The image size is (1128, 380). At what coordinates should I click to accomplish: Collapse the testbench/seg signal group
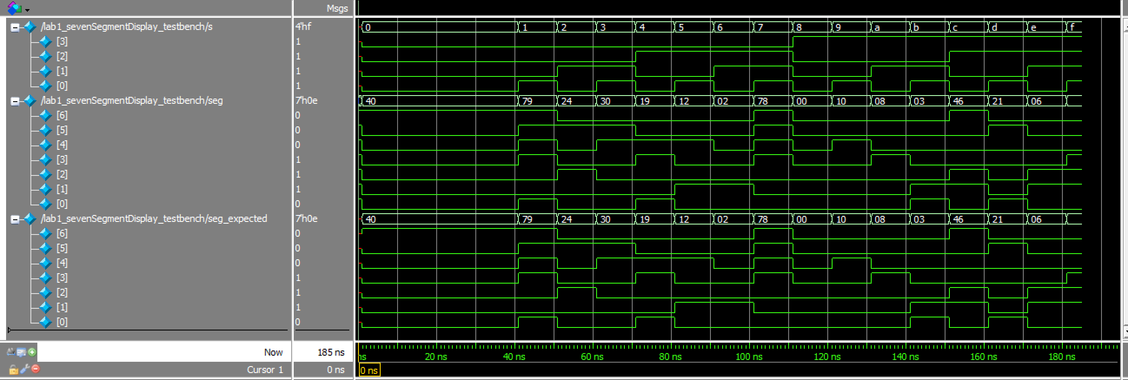point(15,102)
